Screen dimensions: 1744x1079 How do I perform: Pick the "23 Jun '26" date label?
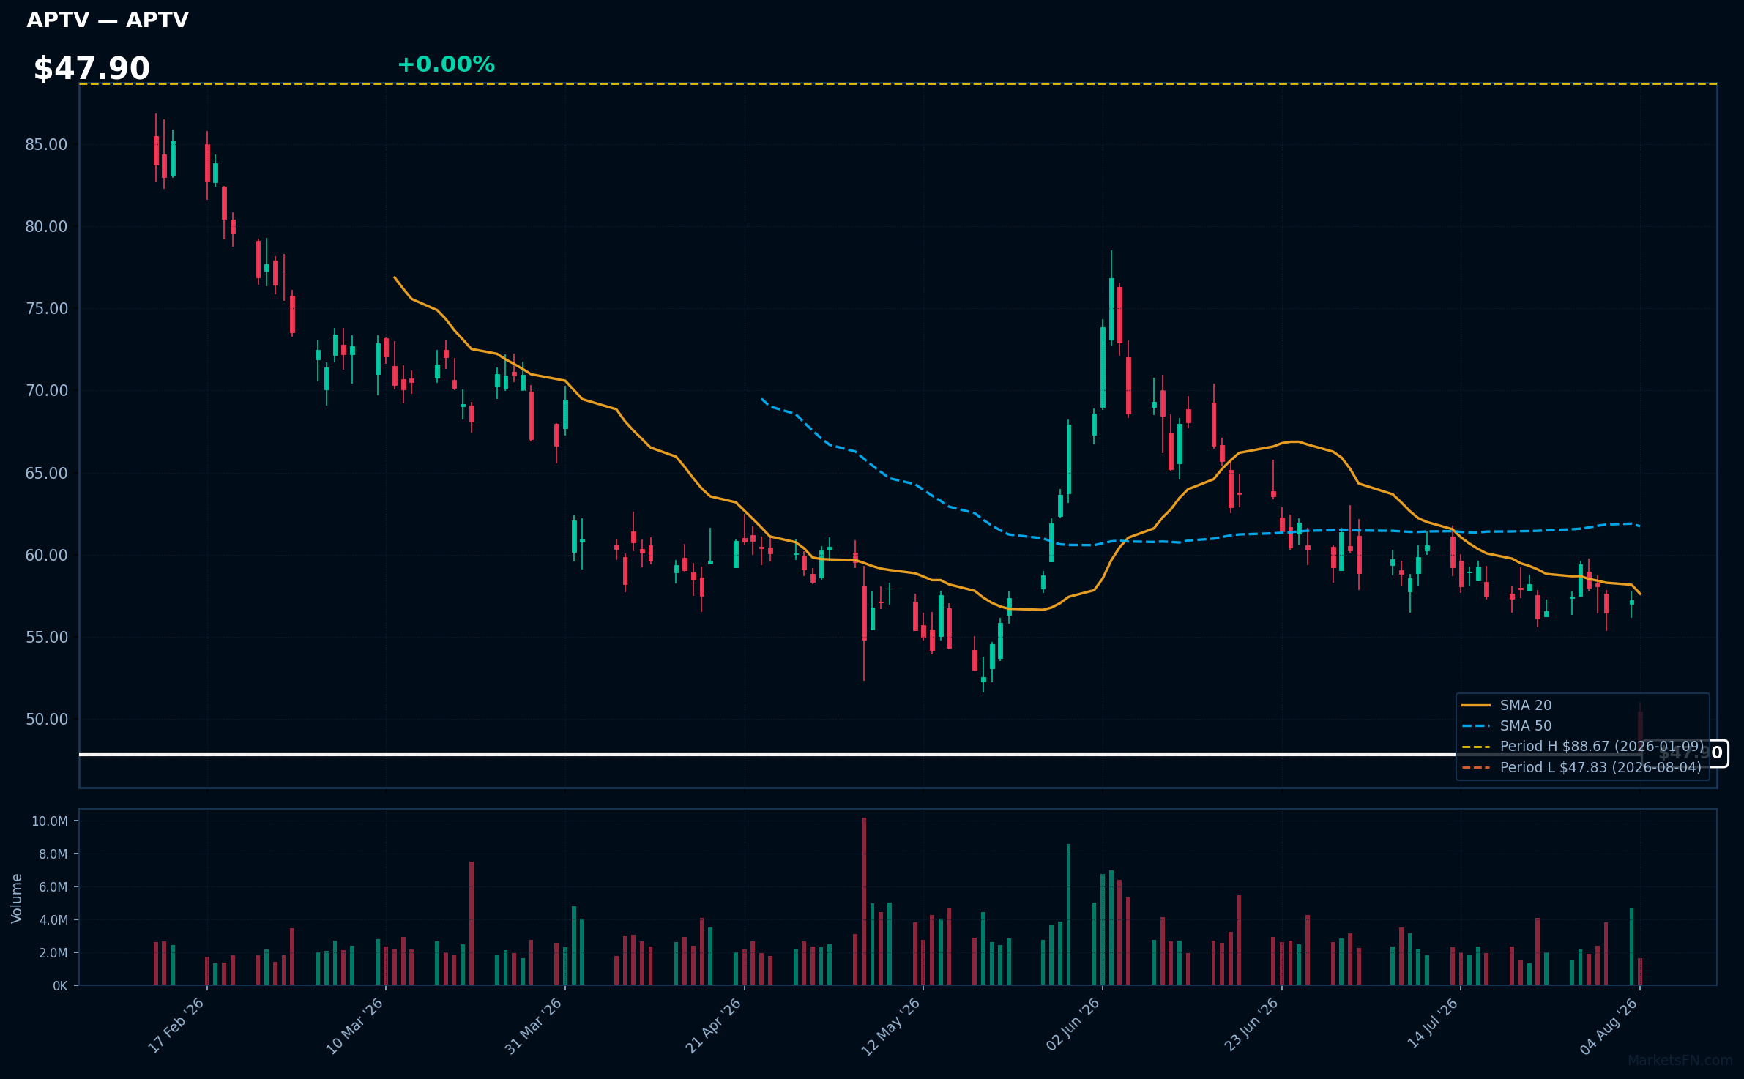1252,1025
